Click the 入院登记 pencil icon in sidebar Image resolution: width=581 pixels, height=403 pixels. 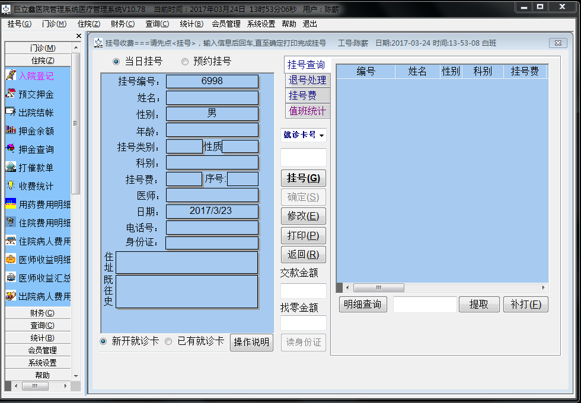tap(11, 75)
